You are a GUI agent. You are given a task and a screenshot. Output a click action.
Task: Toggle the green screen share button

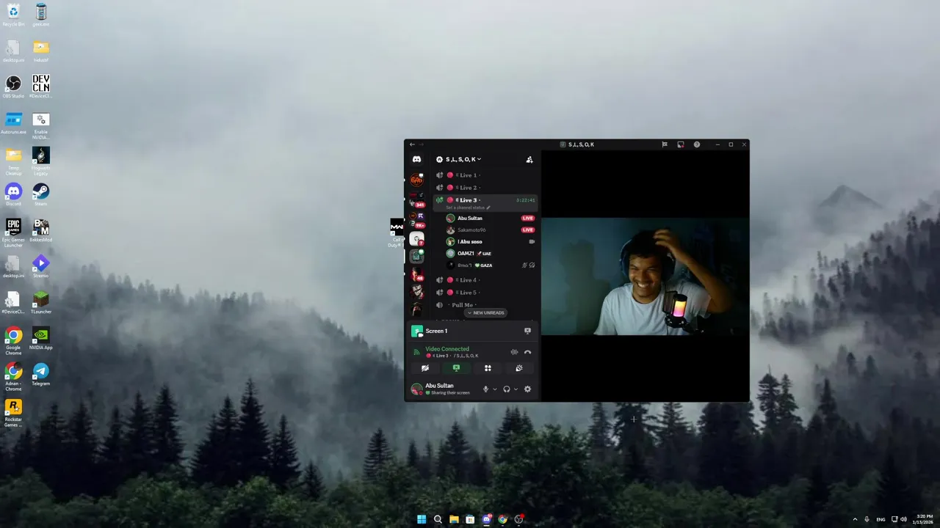[456, 368]
